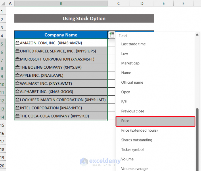Click the stock icon next to THE BOEING COMPANY
The height and width of the screenshot is (171, 201).
tap(18, 67)
